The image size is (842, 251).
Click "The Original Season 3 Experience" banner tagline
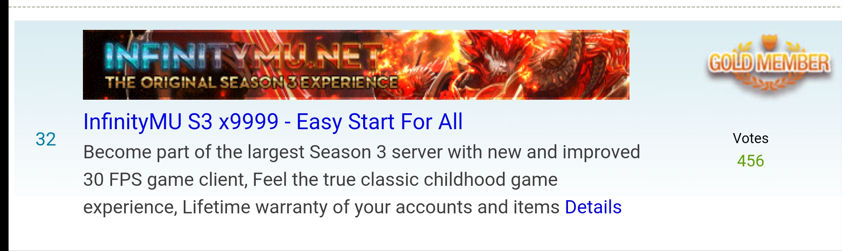(x=251, y=83)
